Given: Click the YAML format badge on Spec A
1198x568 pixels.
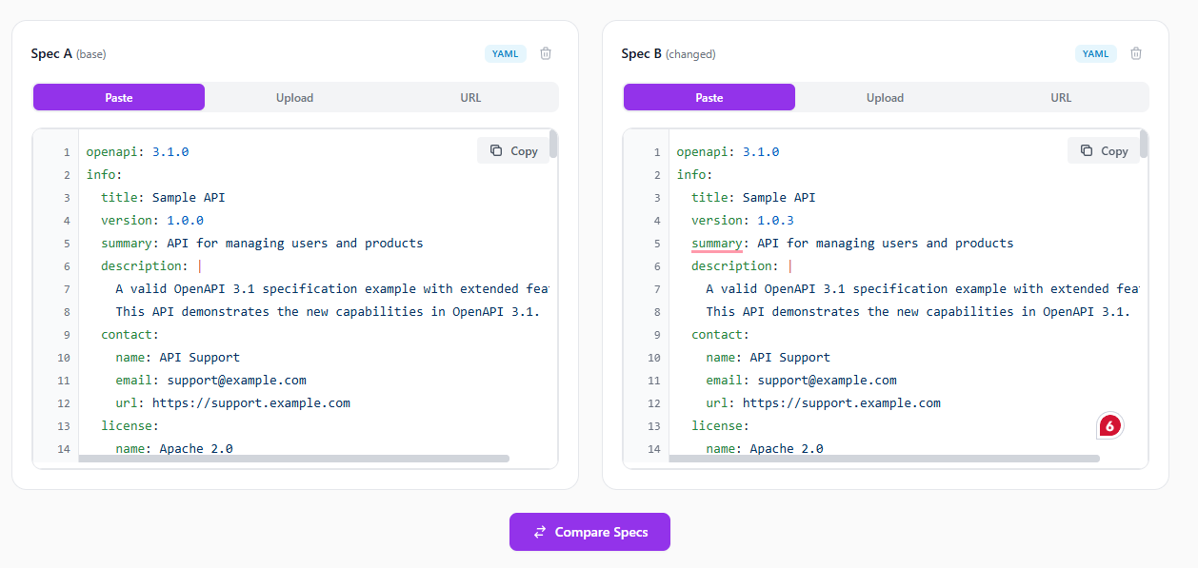Looking at the screenshot, I should (x=505, y=53).
